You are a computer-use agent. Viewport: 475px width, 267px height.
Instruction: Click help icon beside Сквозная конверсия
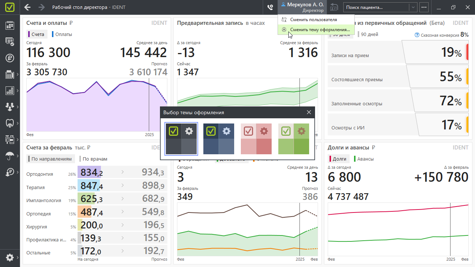pos(417,35)
